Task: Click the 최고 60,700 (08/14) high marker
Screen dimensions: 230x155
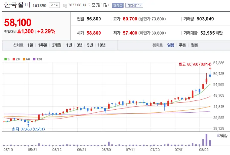Action: [x=195, y=64]
